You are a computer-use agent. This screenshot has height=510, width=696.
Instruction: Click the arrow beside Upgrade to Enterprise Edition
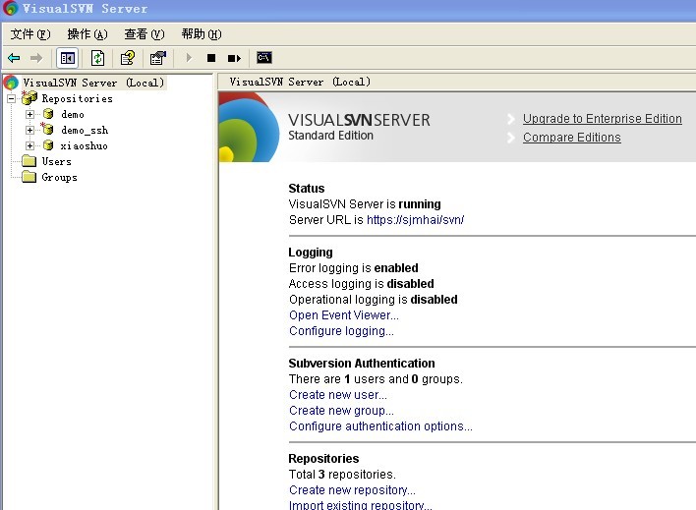[x=511, y=119]
